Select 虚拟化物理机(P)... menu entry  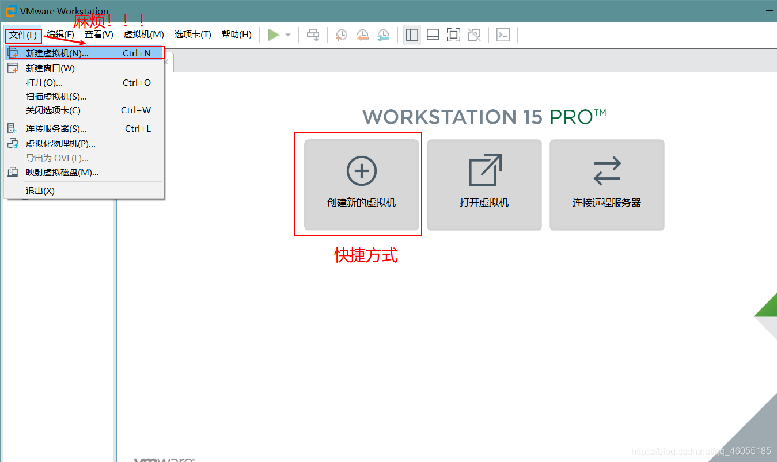[85, 144]
